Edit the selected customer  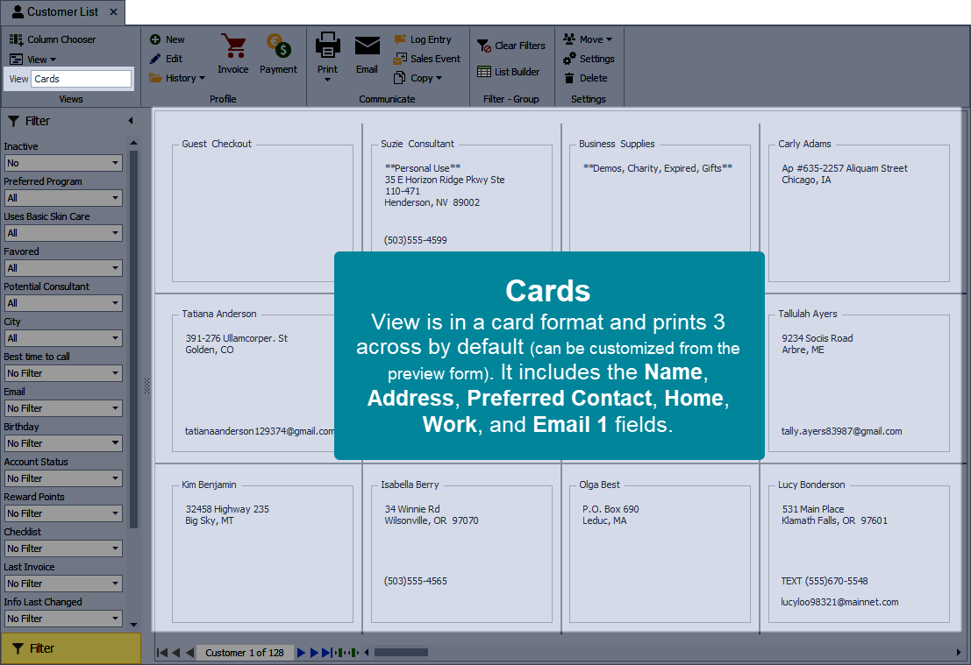168,59
